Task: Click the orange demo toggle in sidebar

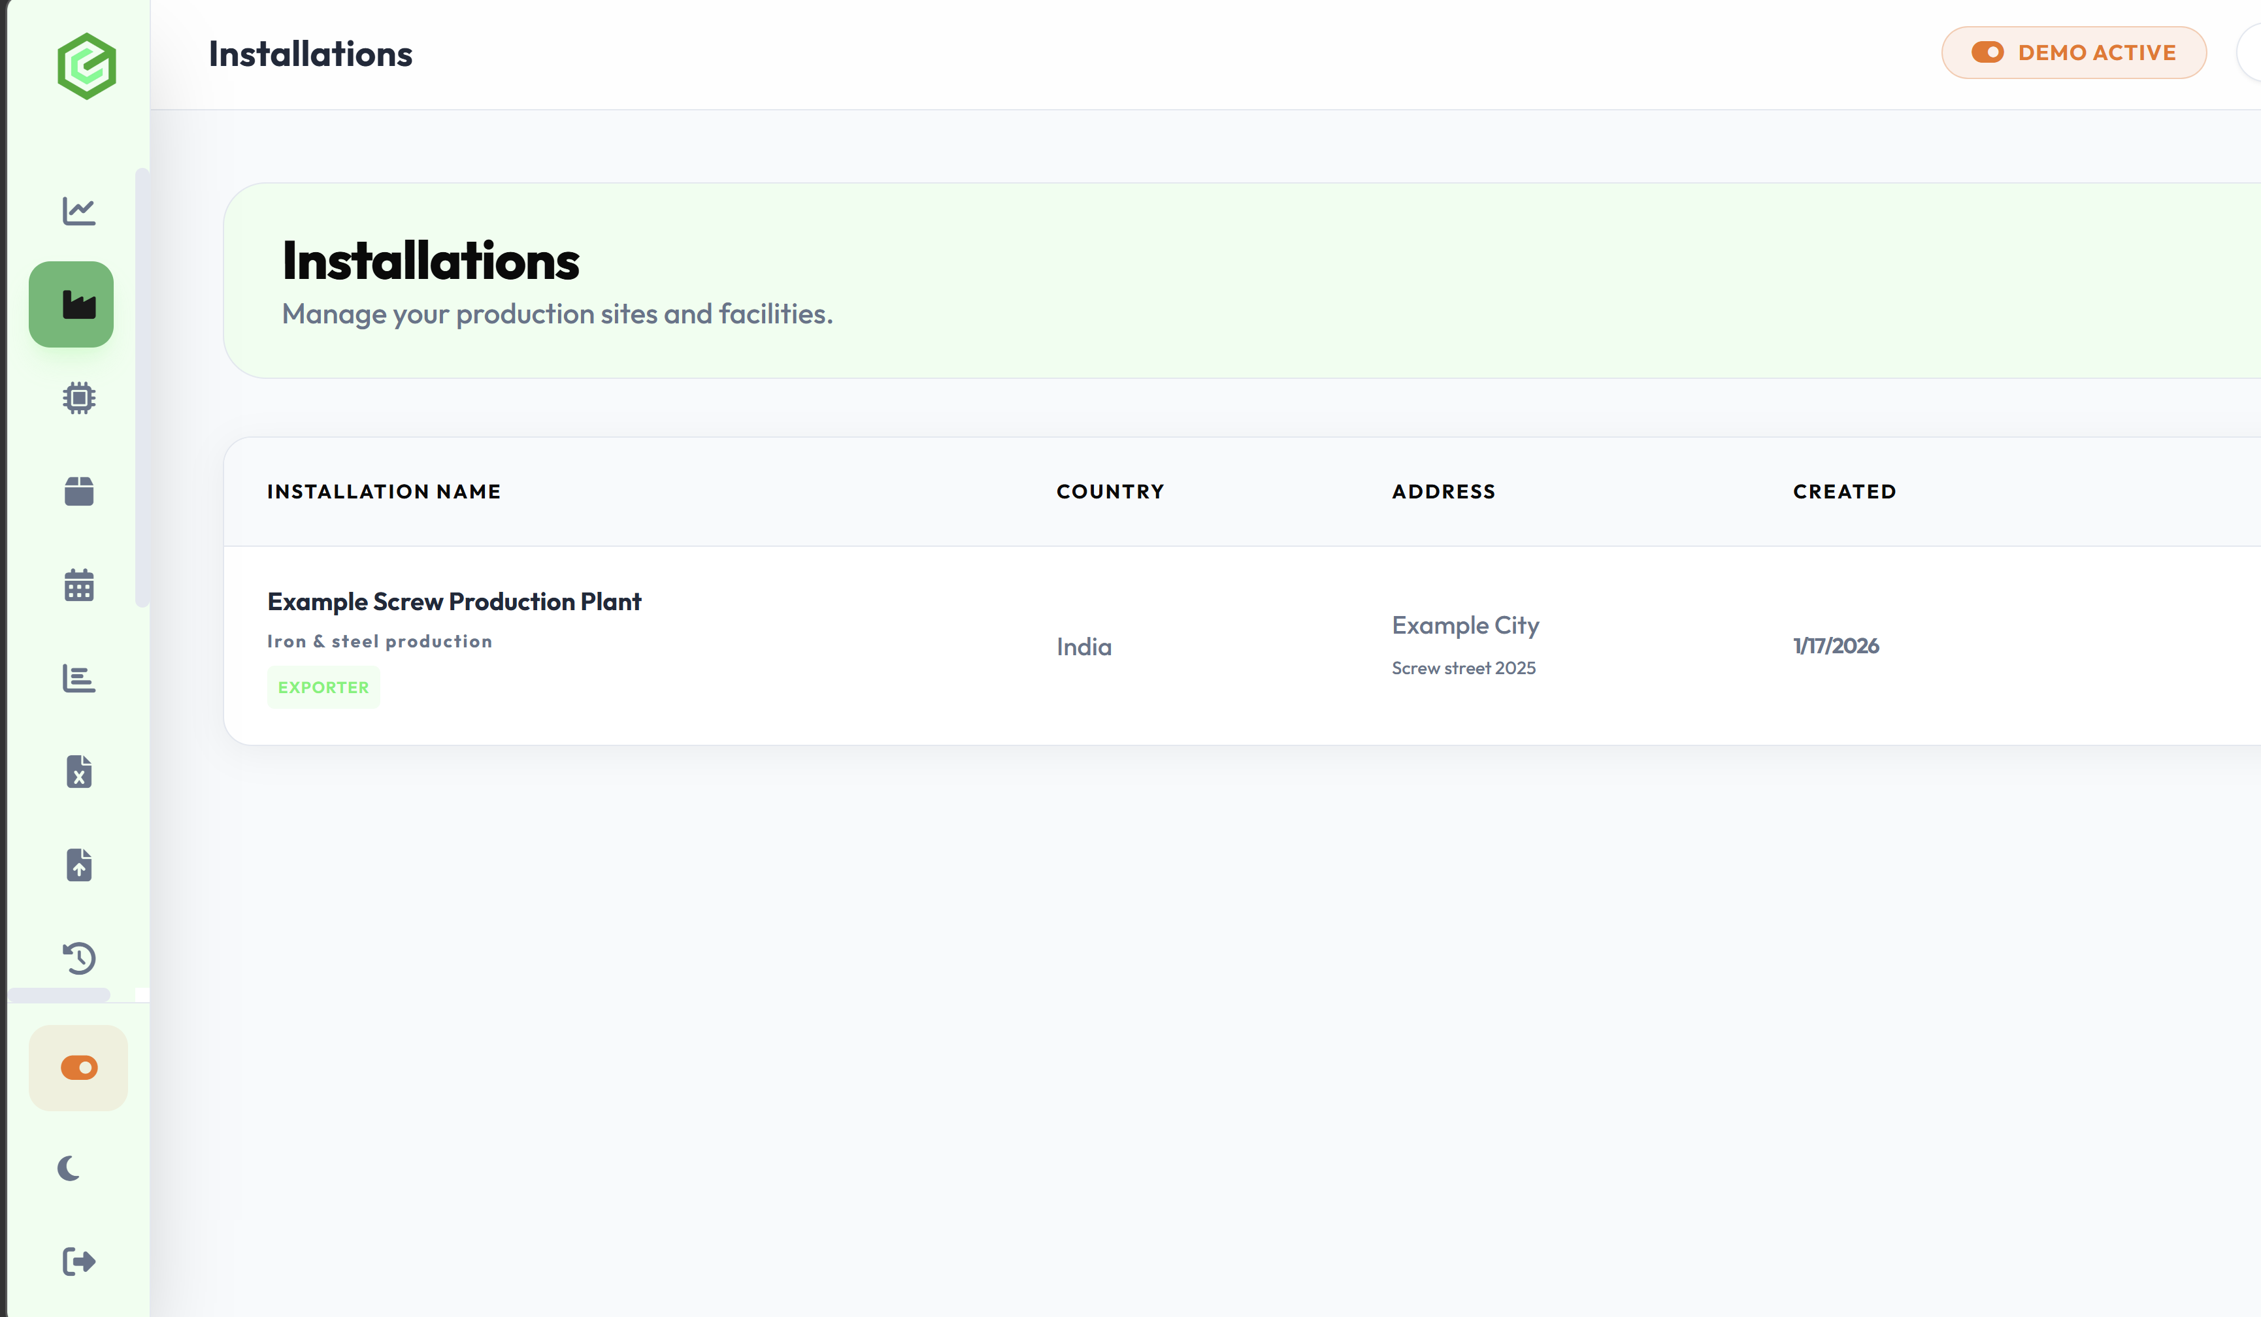Action: tap(79, 1067)
